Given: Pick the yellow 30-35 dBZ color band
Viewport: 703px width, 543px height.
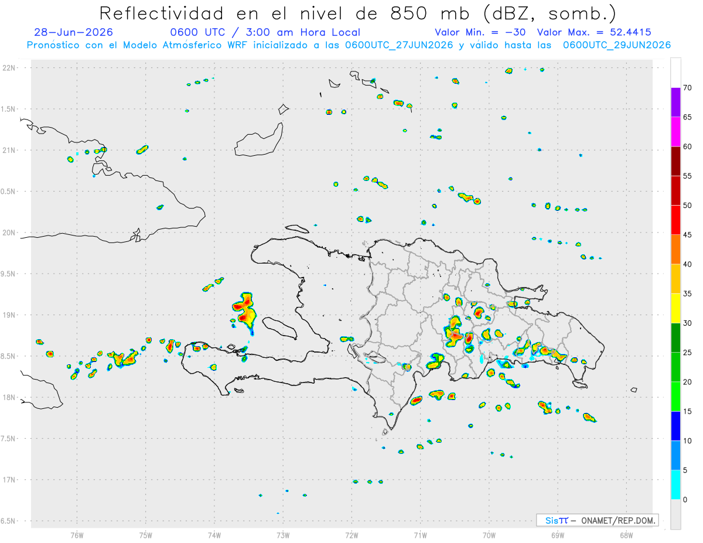Looking at the screenshot, I should (x=675, y=309).
